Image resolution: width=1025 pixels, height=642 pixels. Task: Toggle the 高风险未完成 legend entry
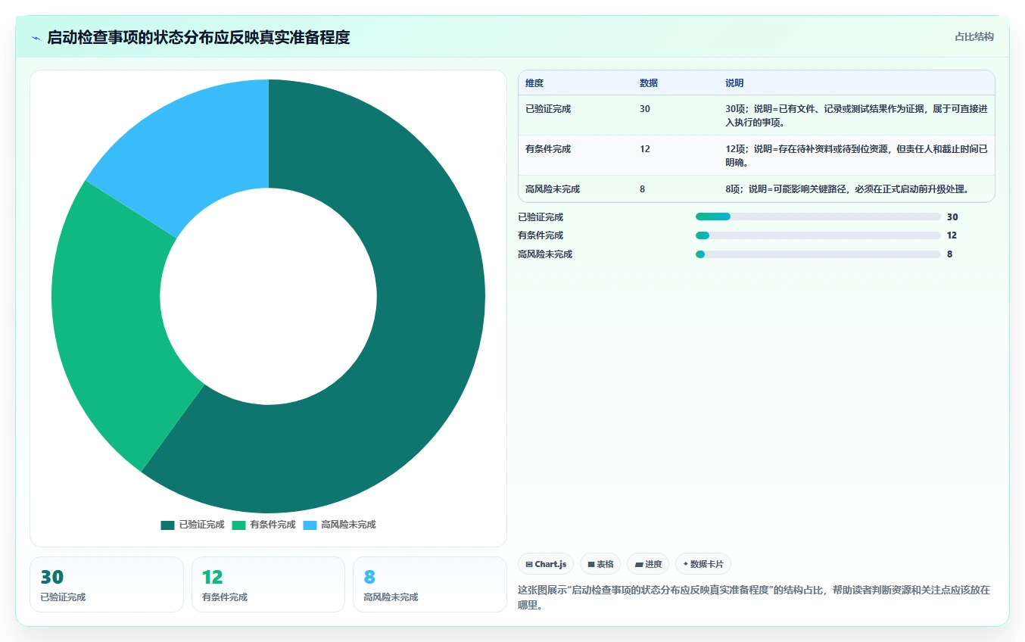click(x=339, y=525)
